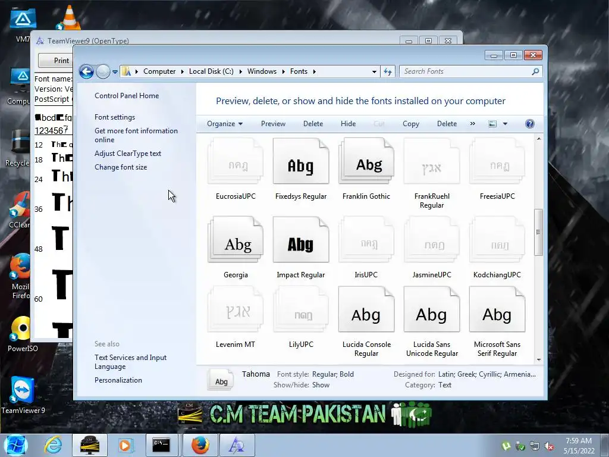609x457 pixels.
Task: Click the Hide toolbar button
Action: click(348, 124)
